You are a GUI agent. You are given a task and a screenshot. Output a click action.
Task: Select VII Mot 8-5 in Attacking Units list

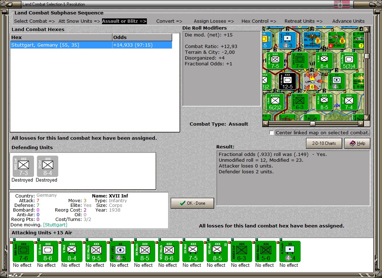click(x=217, y=252)
